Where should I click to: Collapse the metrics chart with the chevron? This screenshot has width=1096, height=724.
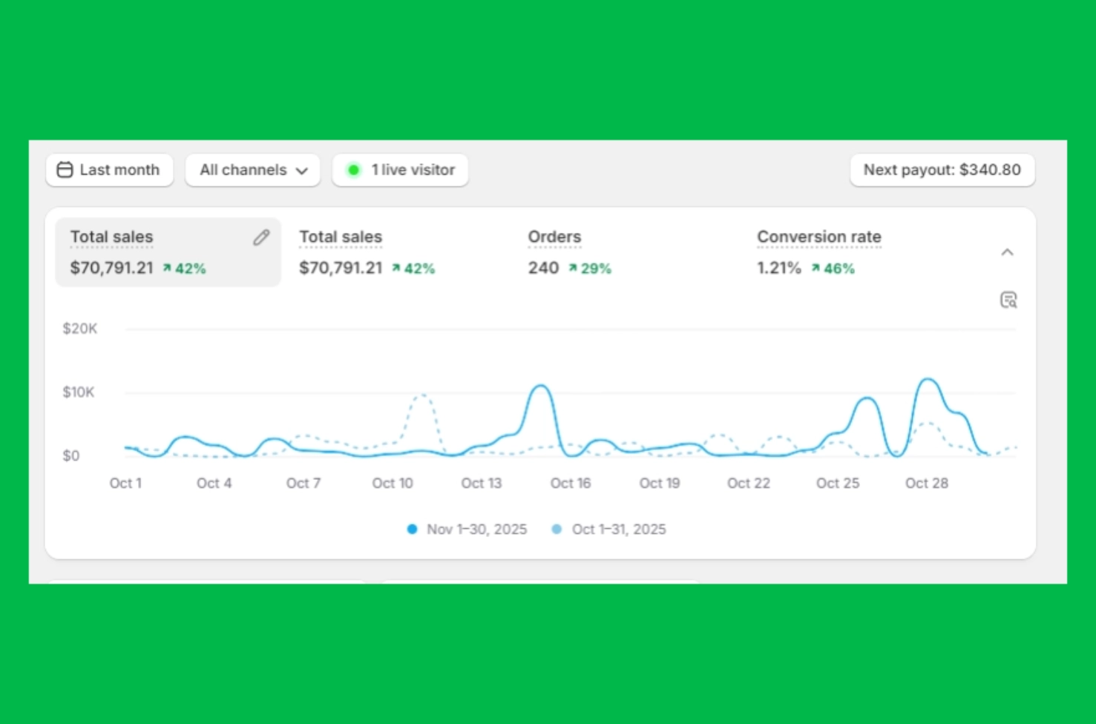(1007, 252)
